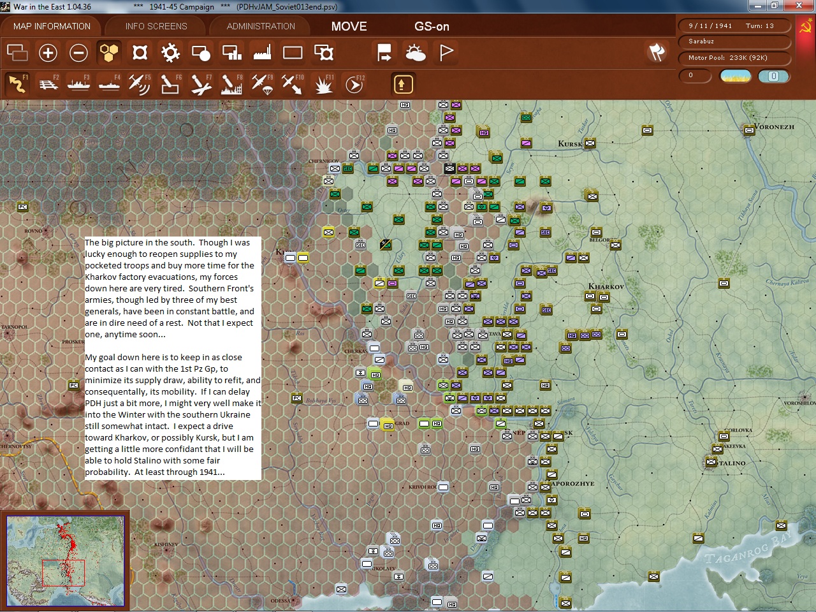816x612 pixels.
Task: Click the Zaporozhye city label
Action: click(574, 483)
